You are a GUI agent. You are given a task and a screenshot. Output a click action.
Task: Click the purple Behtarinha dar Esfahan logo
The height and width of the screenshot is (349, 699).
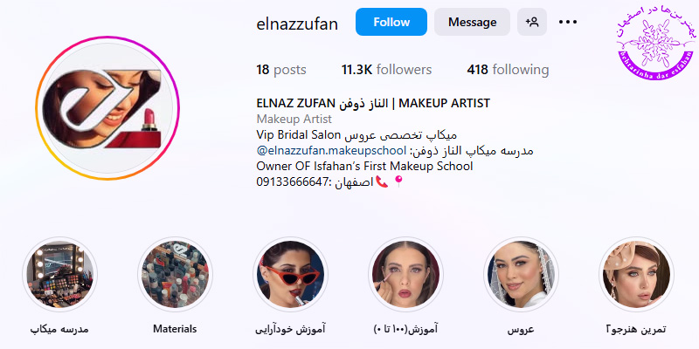[654, 43]
